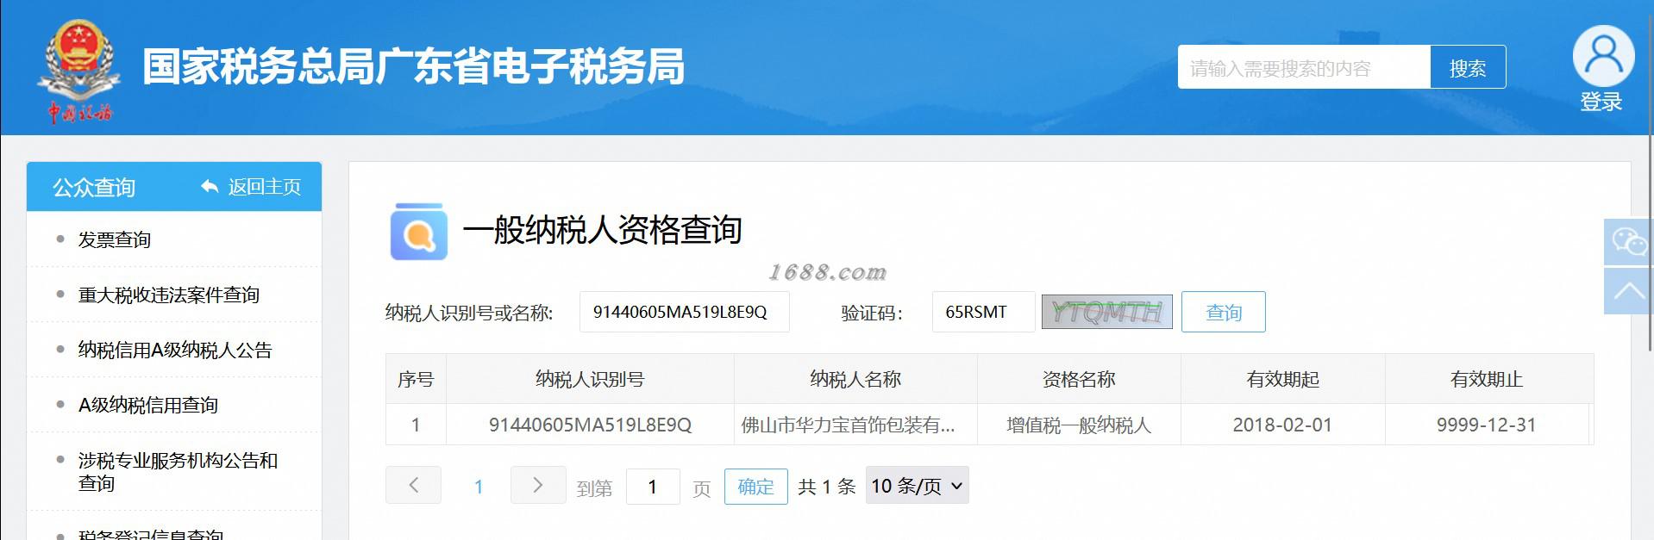The height and width of the screenshot is (540, 1654).
Task: Go to next page arrow
Action: [x=538, y=485]
